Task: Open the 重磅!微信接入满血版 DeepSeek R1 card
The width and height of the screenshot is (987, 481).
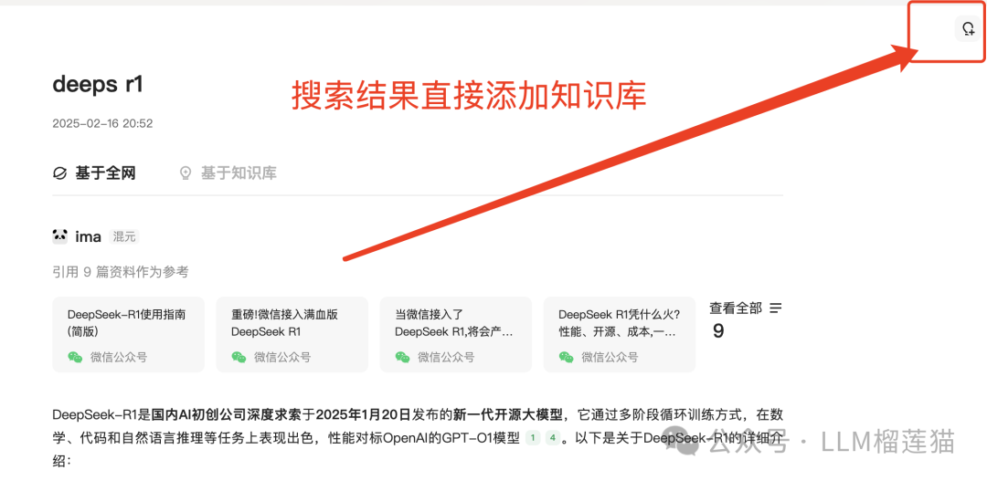Action: (292, 334)
